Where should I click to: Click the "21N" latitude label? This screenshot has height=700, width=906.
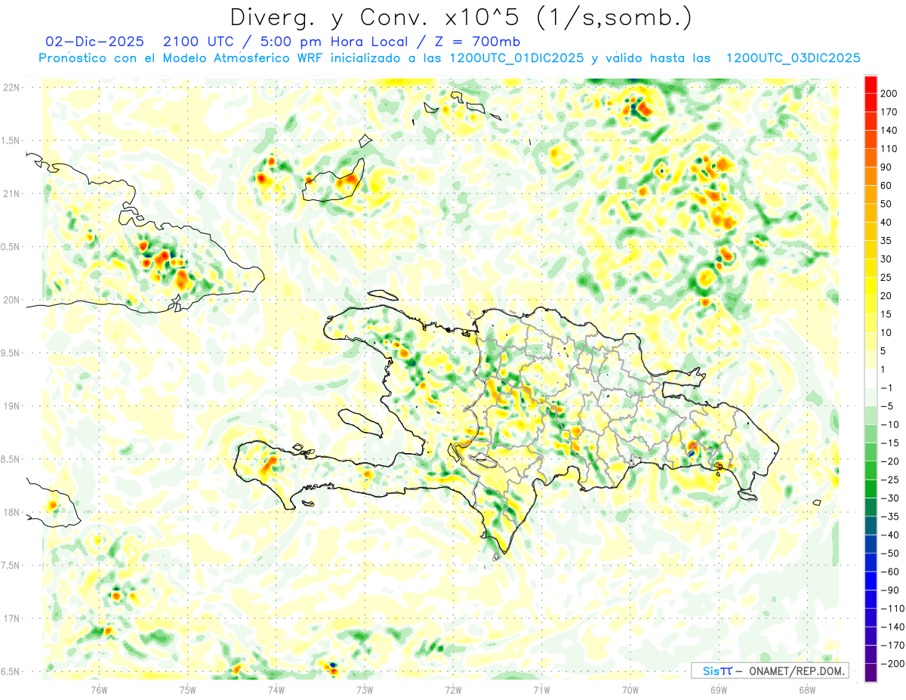[11, 194]
